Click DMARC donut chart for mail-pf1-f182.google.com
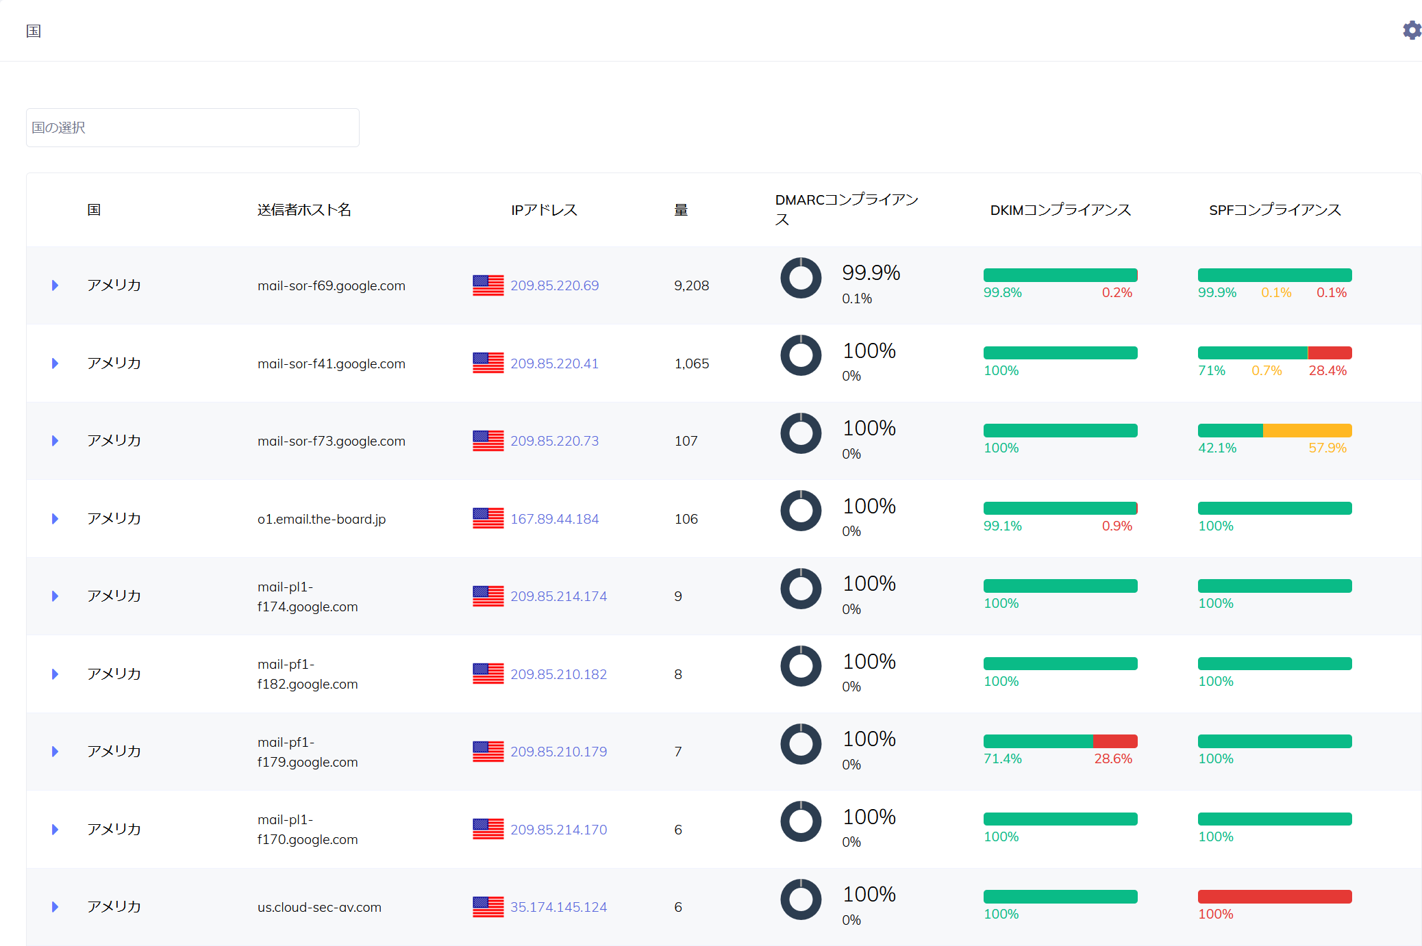This screenshot has width=1422, height=946. click(801, 666)
